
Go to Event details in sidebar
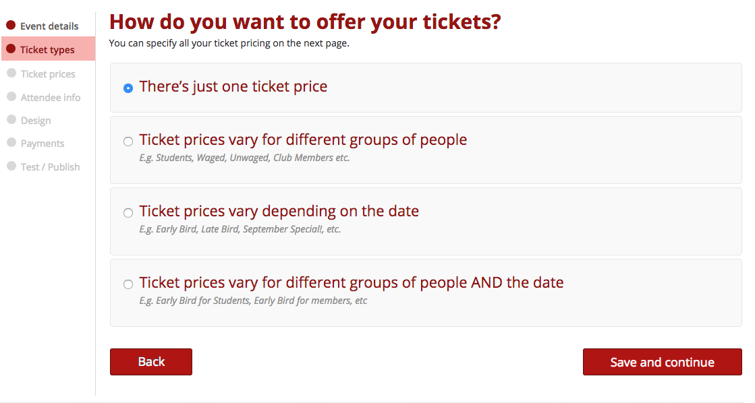49,26
